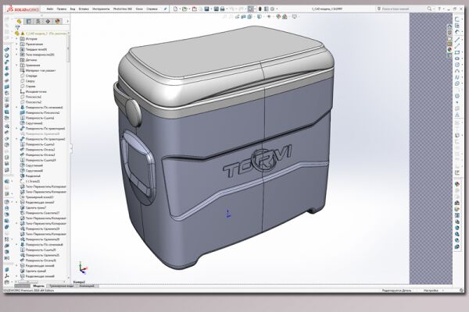Click the search field in title bar
Screen dimensions: 469x312
point(400,9)
